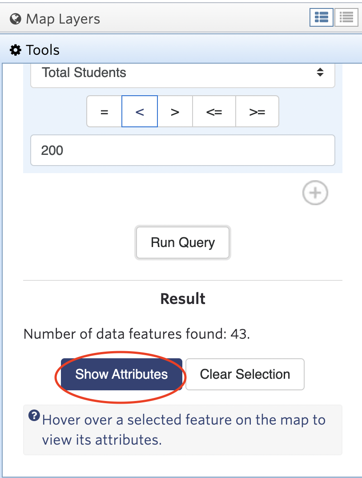Click the dropdown arrows on Total Students
362x478 pixels.
point(321,73)
